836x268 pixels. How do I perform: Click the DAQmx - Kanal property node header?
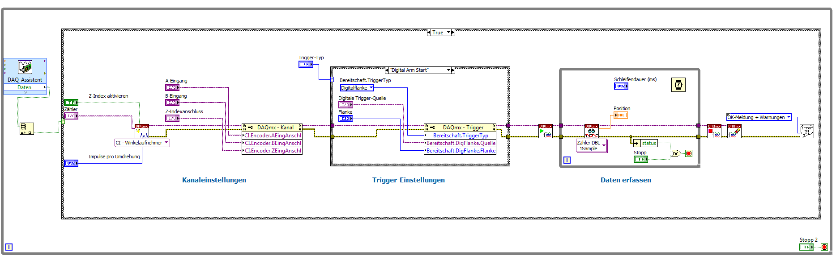[x=272, y=128]
